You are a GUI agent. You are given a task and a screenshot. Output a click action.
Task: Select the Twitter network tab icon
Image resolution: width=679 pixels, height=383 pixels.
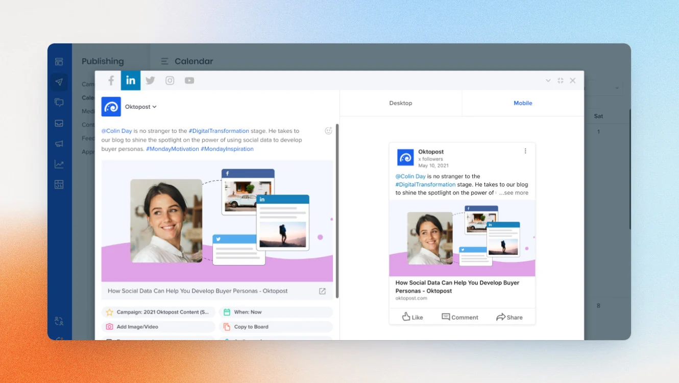click(x=150, y=81)
